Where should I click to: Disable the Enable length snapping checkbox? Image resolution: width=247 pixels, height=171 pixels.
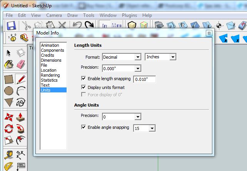(x=84, y=79)
